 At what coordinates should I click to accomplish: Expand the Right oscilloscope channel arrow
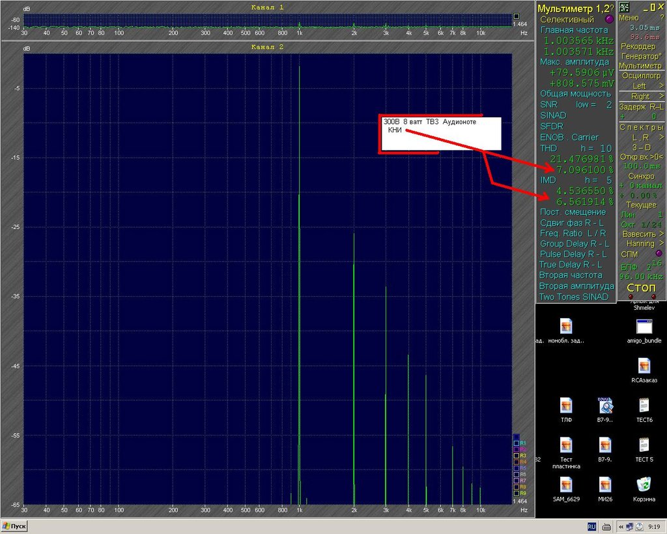pyautogui.click(x=662, y=96)
